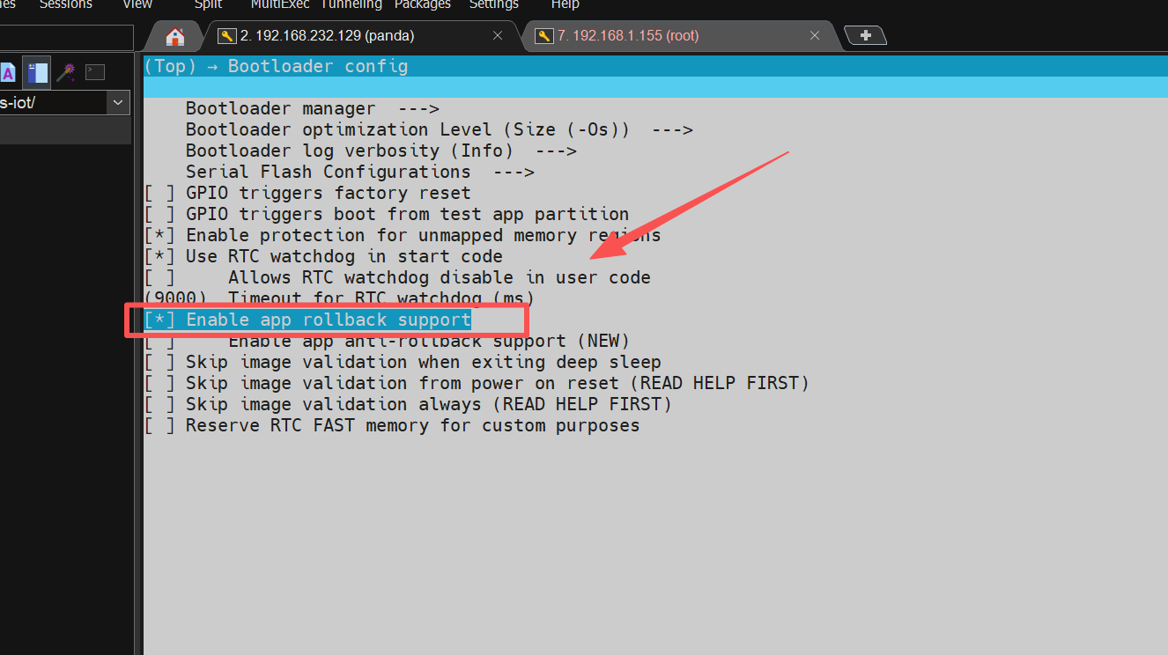Expand Bootloader optimization Level submenu
The width and height of the screenshot is (1168, 655).
tap(440, 129)
